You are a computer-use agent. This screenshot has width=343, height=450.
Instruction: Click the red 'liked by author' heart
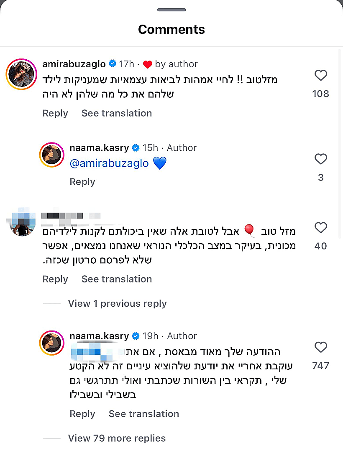point(147,64)
